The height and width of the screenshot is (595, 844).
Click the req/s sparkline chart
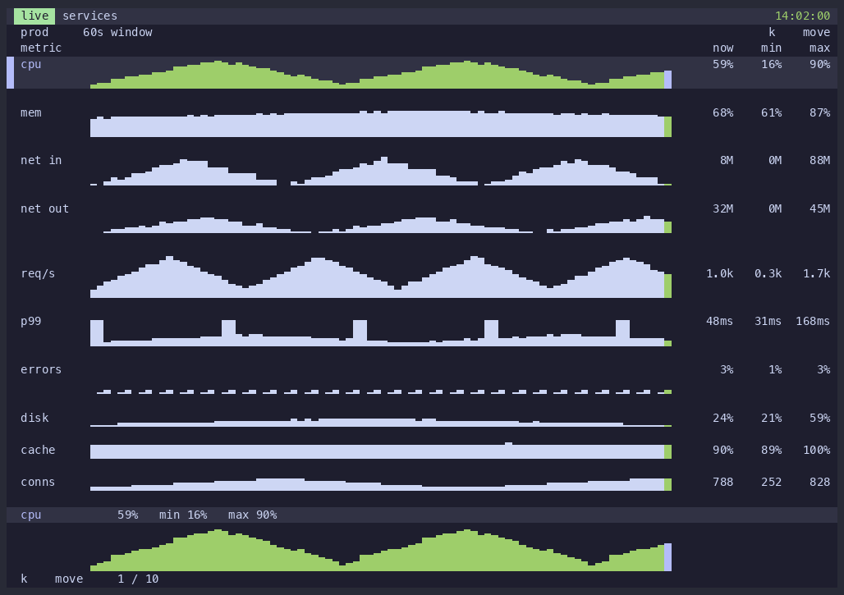coord(381,277)
